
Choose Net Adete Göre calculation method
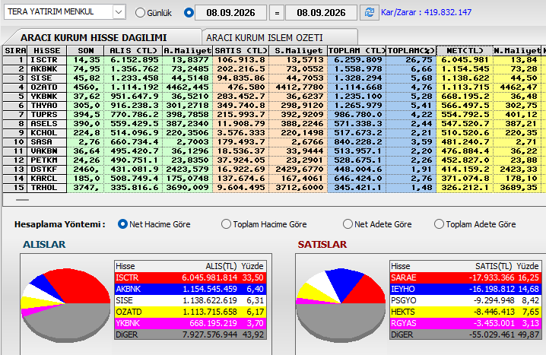(348, 224)
